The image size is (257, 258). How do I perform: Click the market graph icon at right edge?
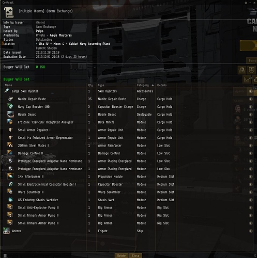247,79
